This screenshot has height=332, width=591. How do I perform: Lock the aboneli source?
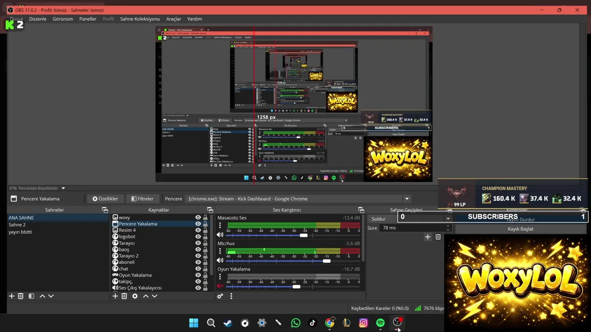[x=205, y=262]
